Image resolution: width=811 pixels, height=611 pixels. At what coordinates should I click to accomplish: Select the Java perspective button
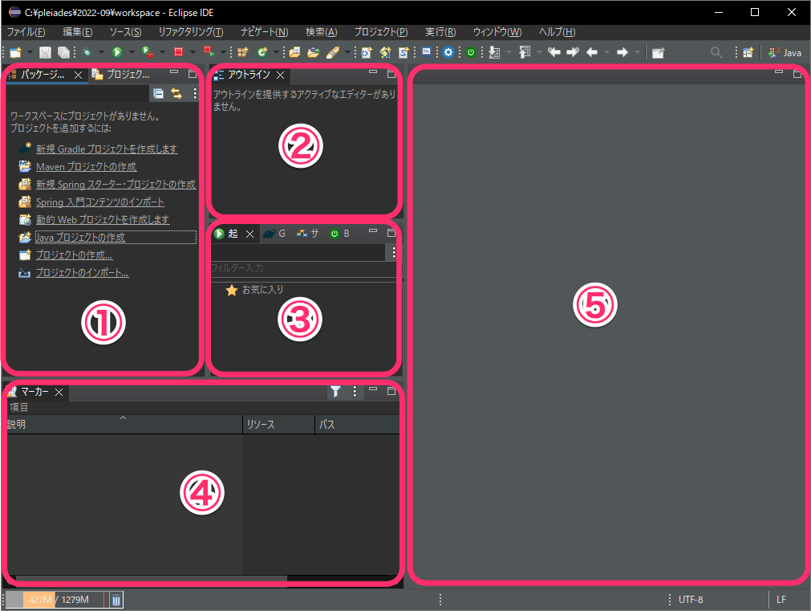coord(785,52)
